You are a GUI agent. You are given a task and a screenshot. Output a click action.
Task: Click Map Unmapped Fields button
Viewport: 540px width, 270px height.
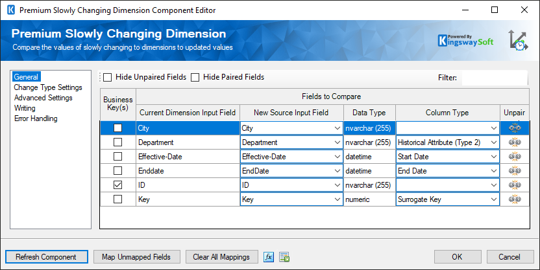(x=136, y=257)
